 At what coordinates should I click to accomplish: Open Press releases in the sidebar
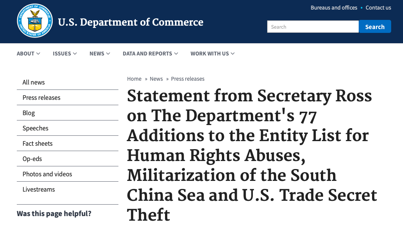coord(41,98)
